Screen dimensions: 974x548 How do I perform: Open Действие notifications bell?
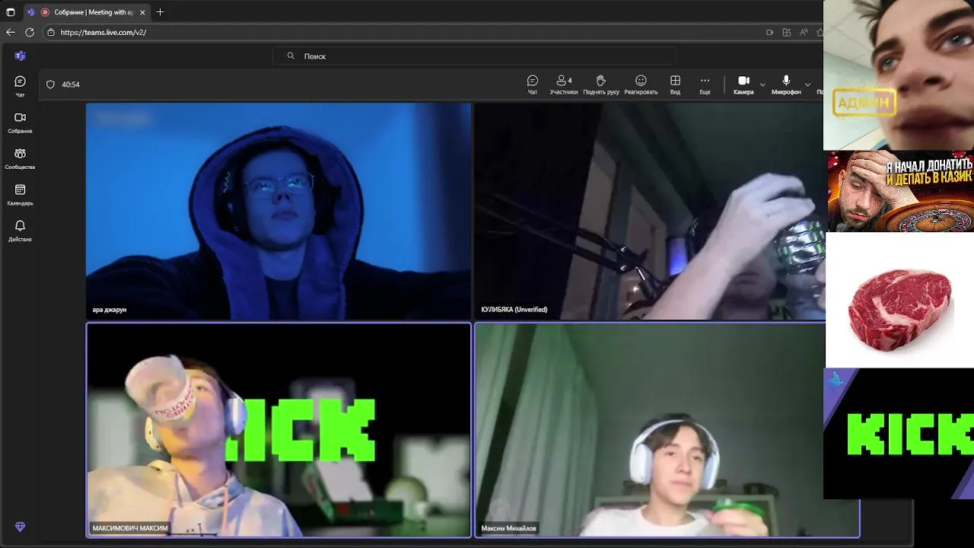[x=20, y=231]
